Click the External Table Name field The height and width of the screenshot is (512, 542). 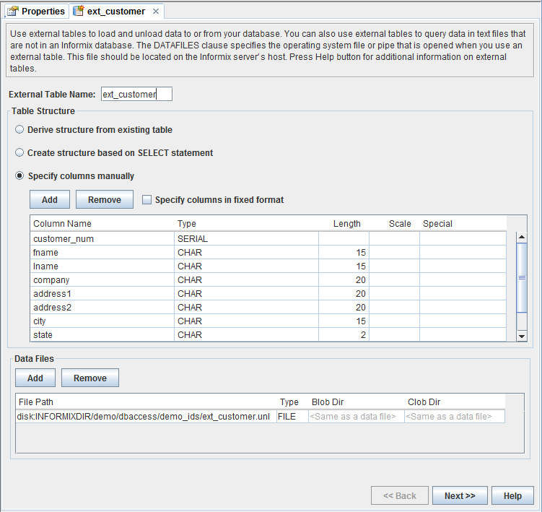136,95
